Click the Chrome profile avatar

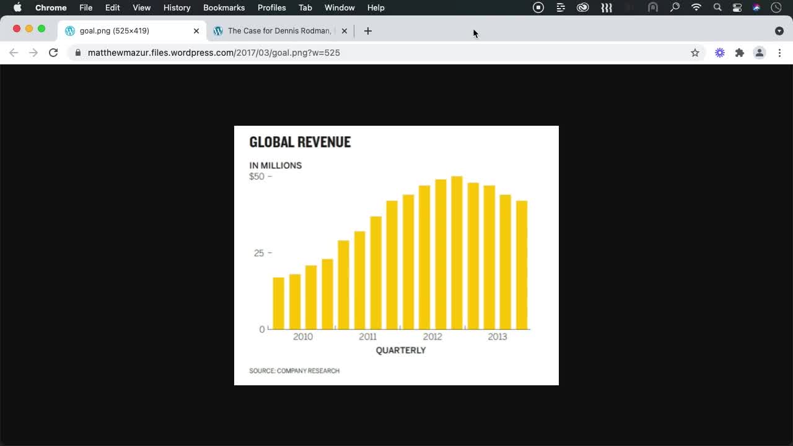pos(760,53)
